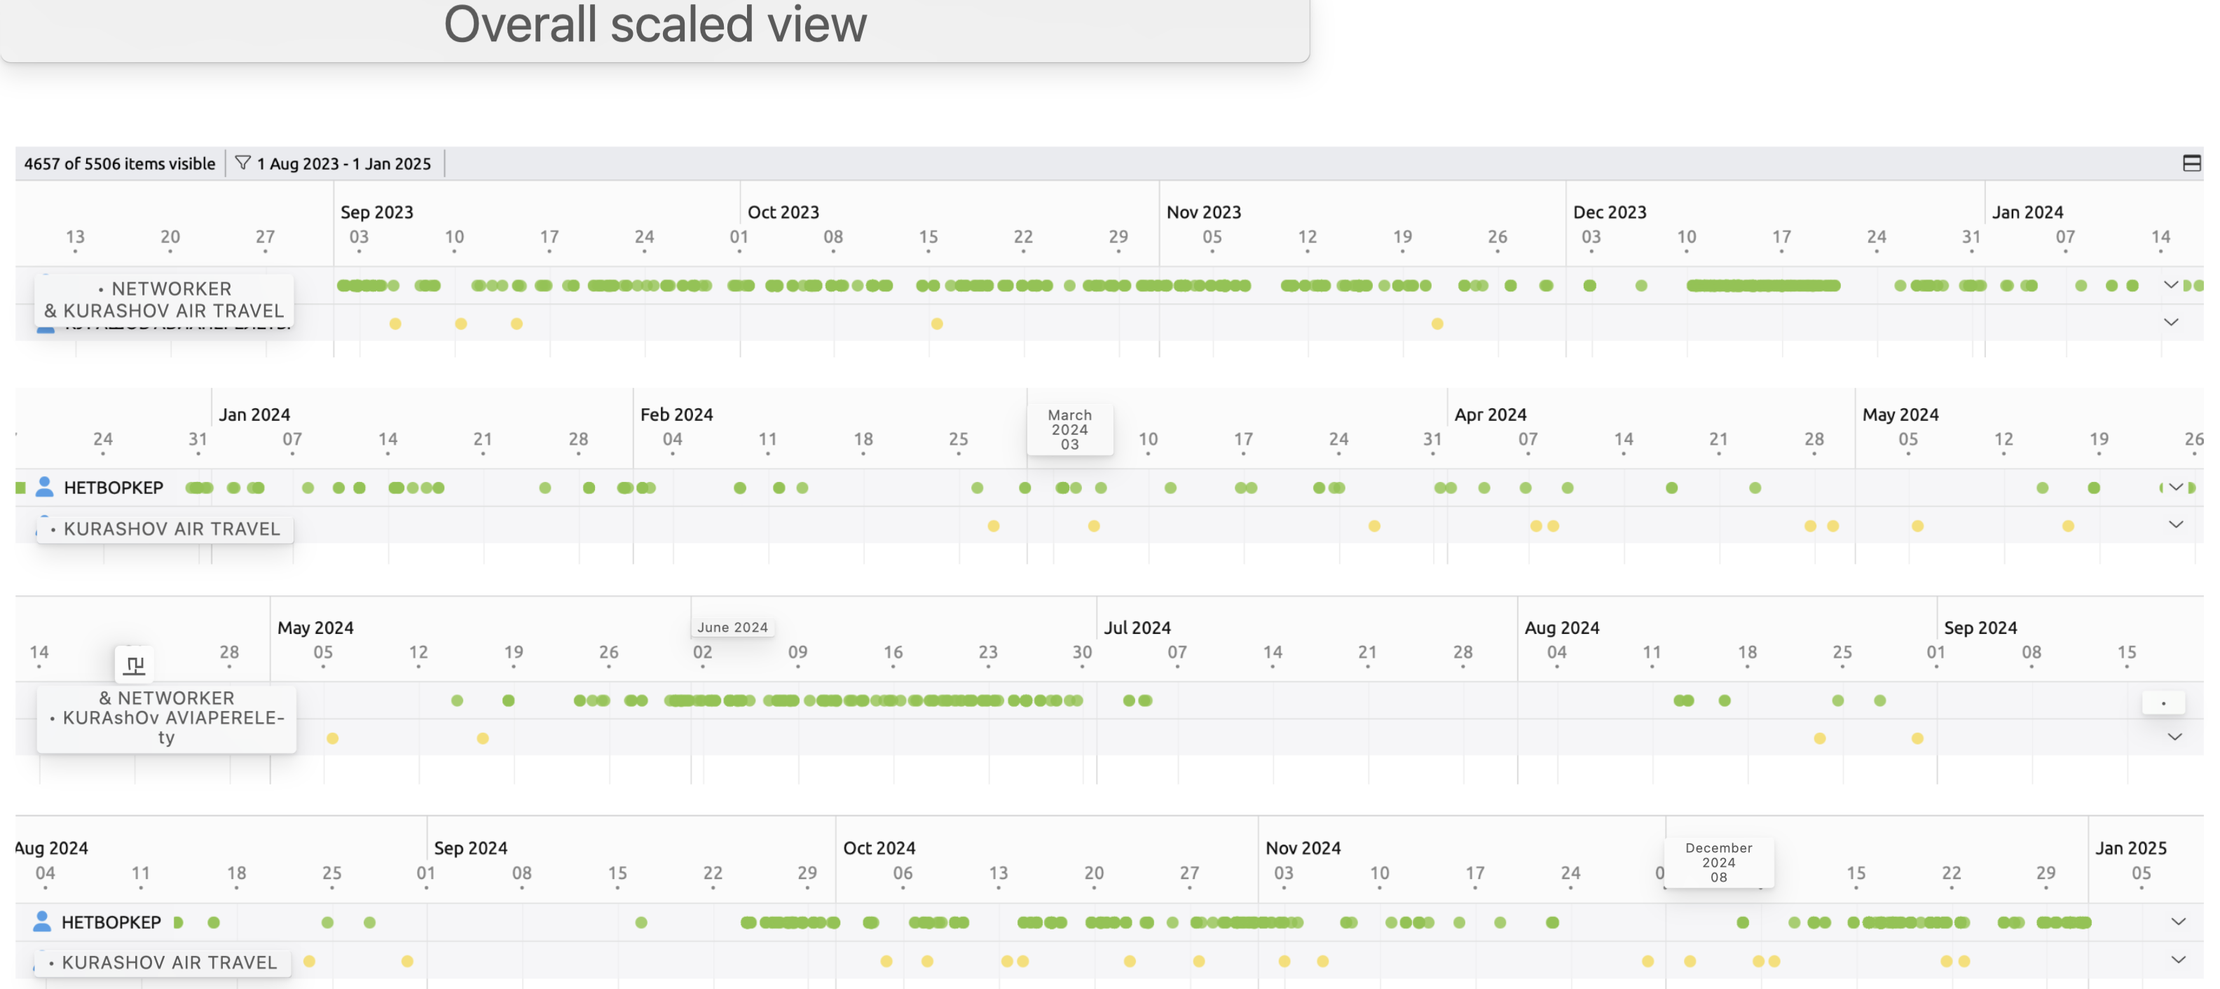Click the step-chart icon above the NETWORKER tooltip

pos(135,664)
